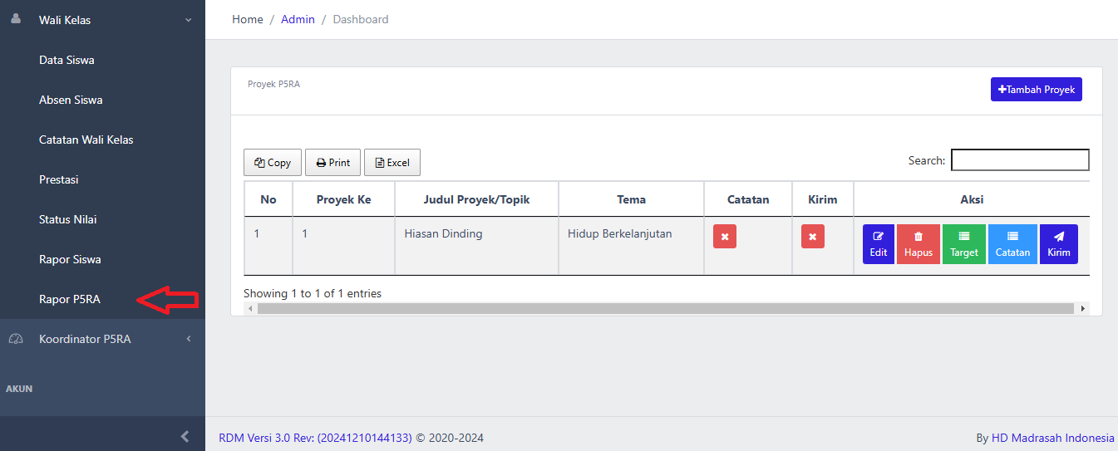
Task: Open blue Catatan action button
Action: coord(1012,244)
